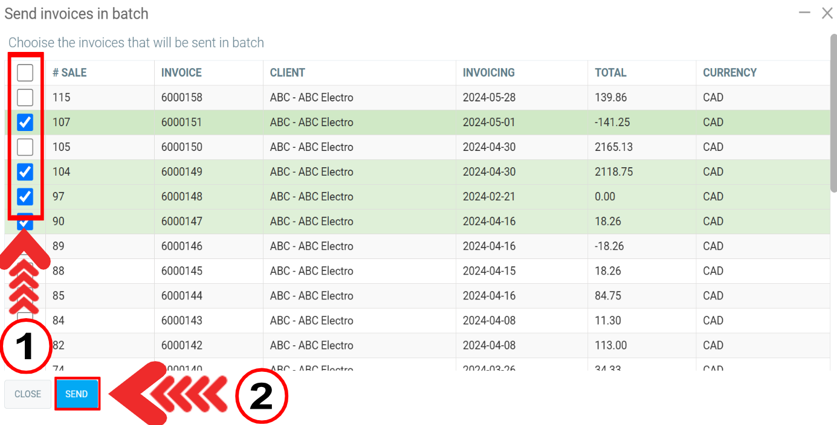Select the checkbox for sale 105
This screenshot has height=425, width=837.
pyautogui.click(x=25, y=147)
